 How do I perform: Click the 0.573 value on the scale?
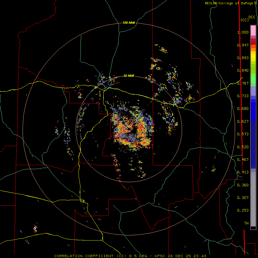coord(243,134)
